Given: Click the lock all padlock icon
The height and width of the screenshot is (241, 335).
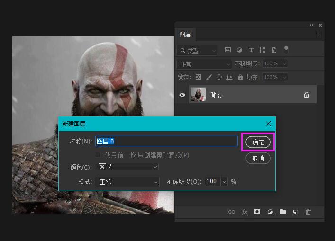Looking at the screenshot, I should coord(240,77).
